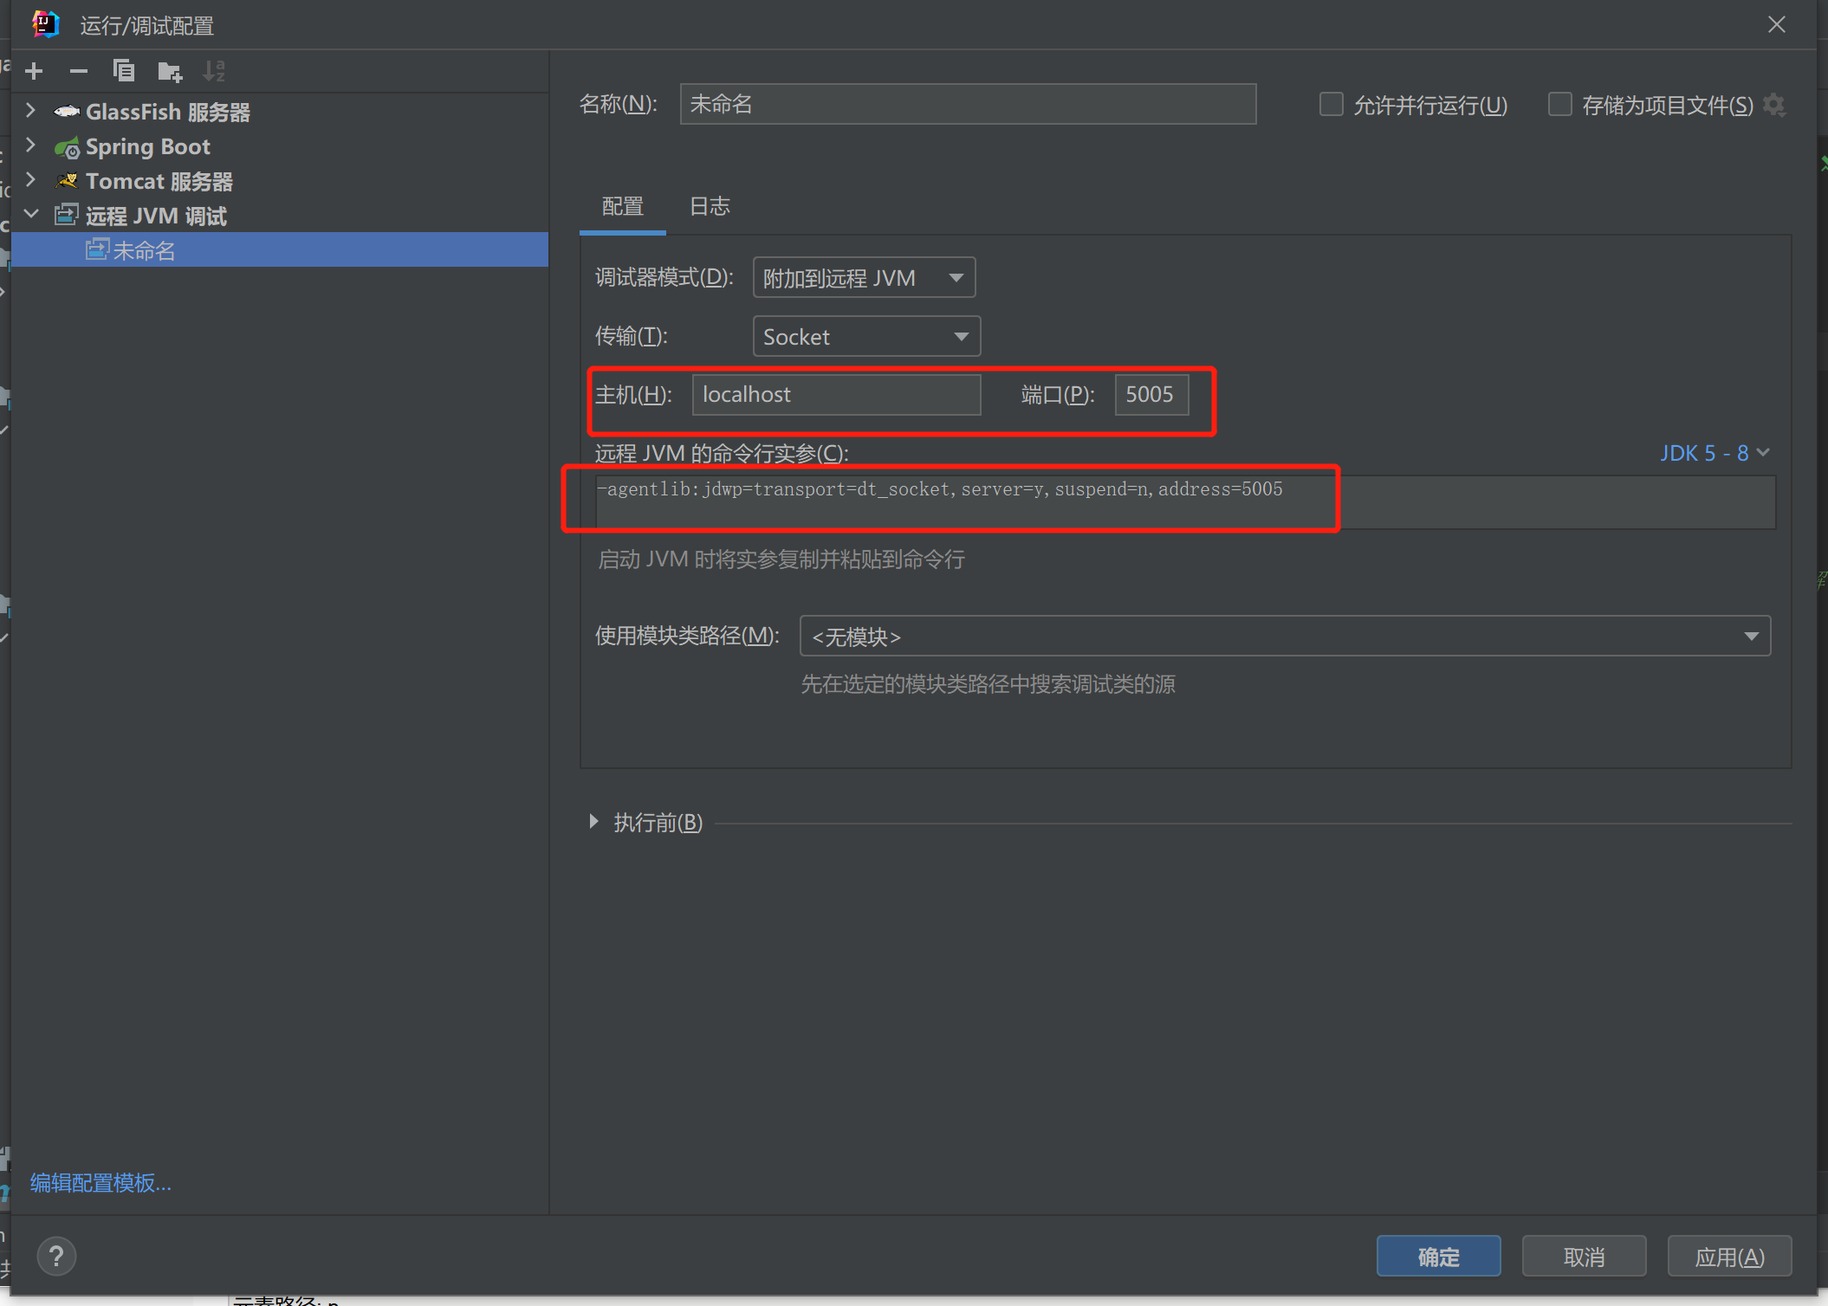Click the remove configuration minus icon

tap(79, 71)
